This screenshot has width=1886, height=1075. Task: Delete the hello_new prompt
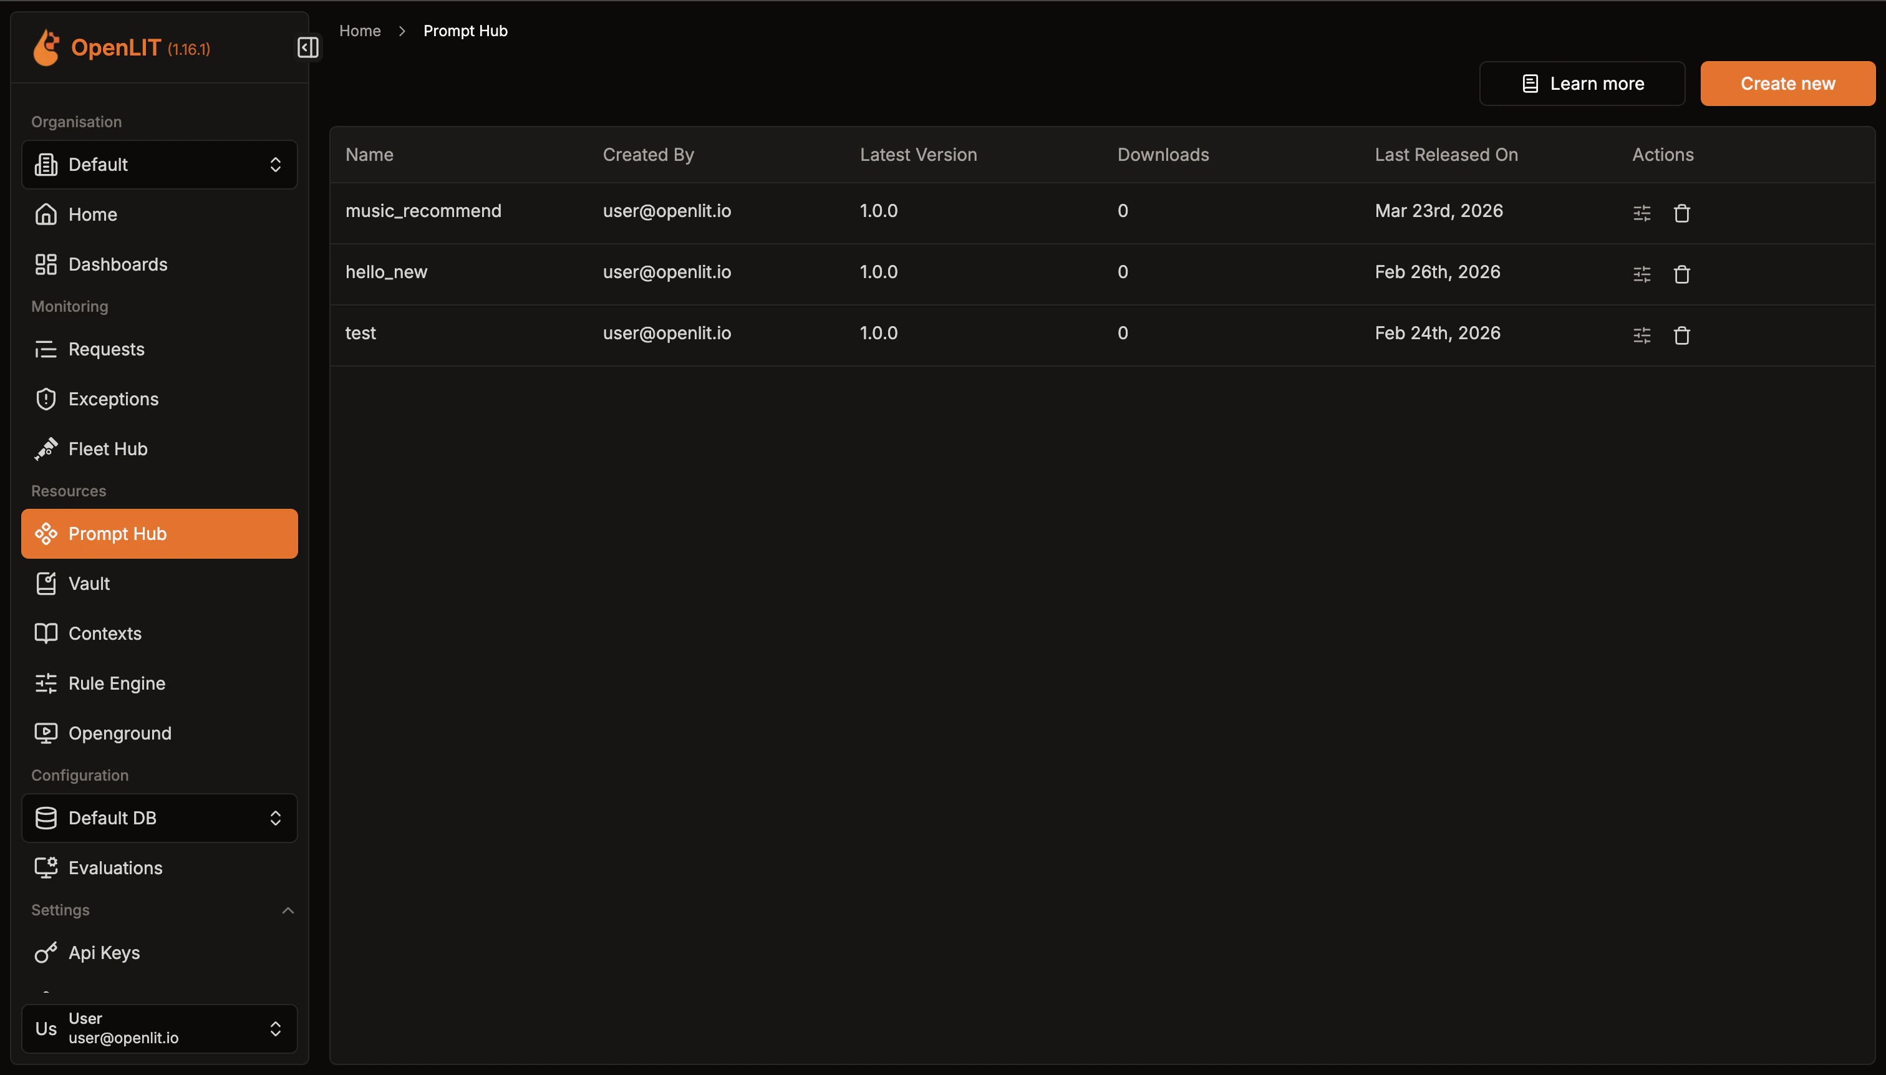pos(1681,274)
